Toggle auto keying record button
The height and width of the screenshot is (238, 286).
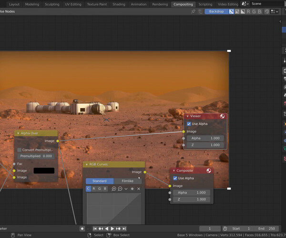(x=82, y=228)
